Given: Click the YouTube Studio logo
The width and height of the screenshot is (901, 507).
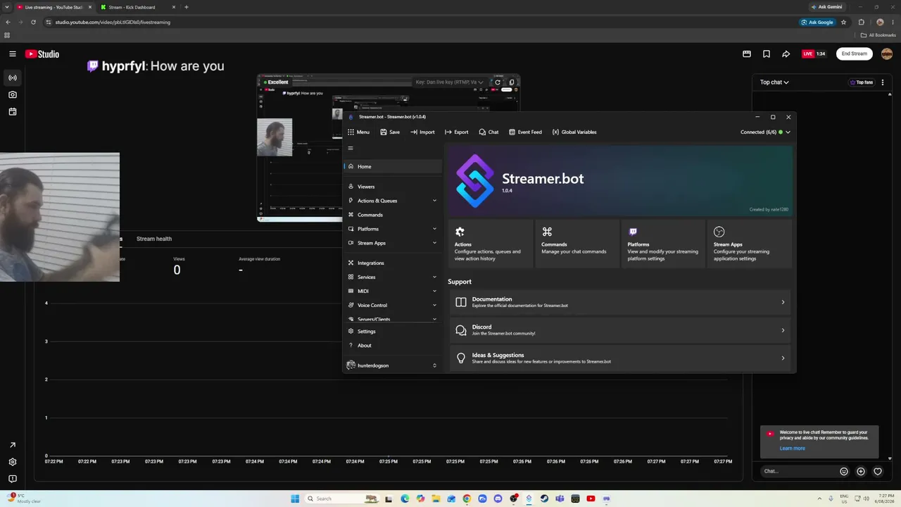Looking at the screenshot, I should pos(42,54).
